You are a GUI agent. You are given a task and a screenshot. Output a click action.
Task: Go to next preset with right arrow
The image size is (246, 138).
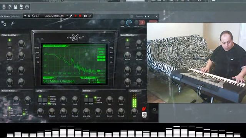click(148, 16)
